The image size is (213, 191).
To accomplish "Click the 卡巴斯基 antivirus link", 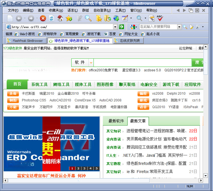I will click(28, 94).
